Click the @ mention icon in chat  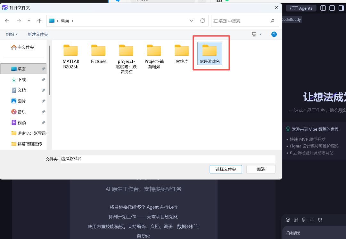pyautogui.click(x=288, y=219)
